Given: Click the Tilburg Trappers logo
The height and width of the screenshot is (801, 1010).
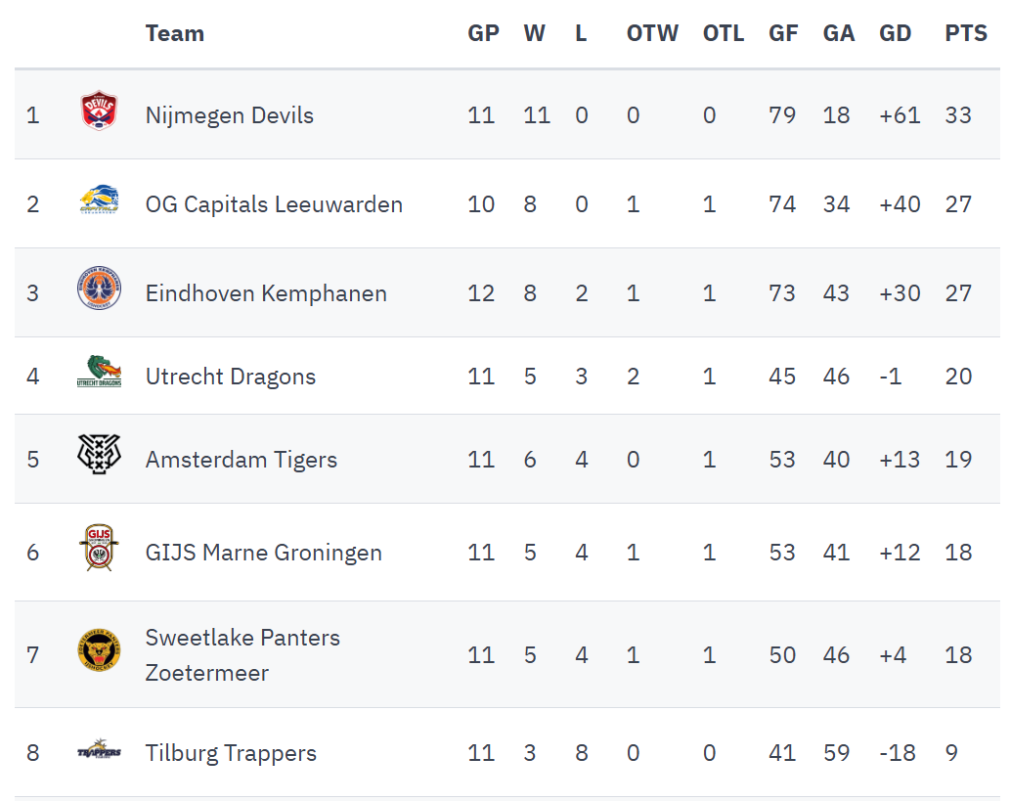Looking at the screenshot, I should (x=99, y=751).
